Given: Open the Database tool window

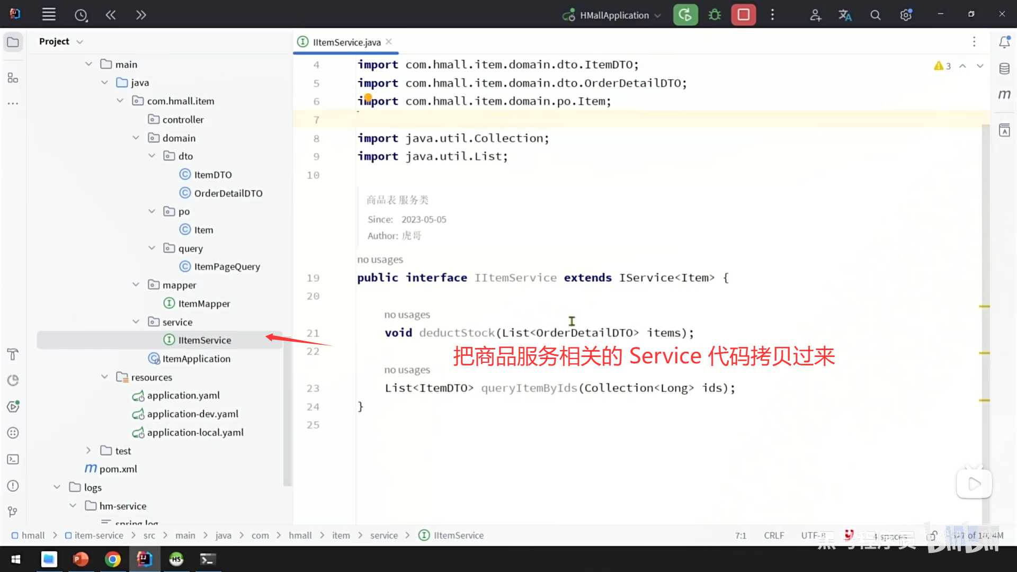Looking at the screenshot, I should [x=1004, y=68].
